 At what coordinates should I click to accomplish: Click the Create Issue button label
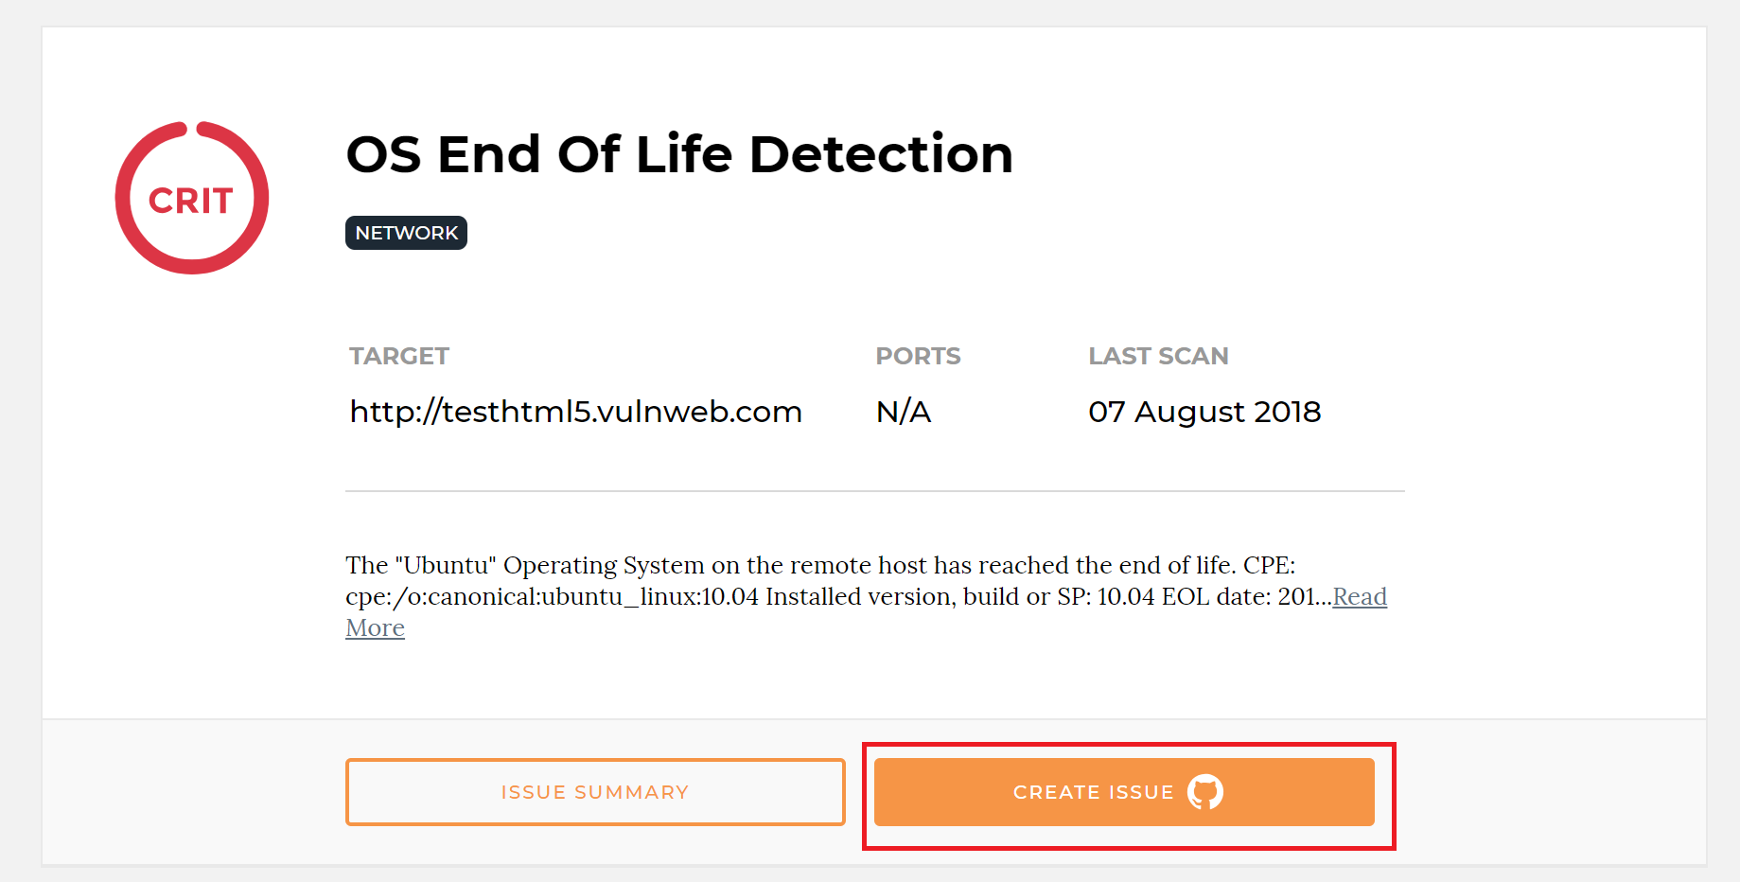1093,792
